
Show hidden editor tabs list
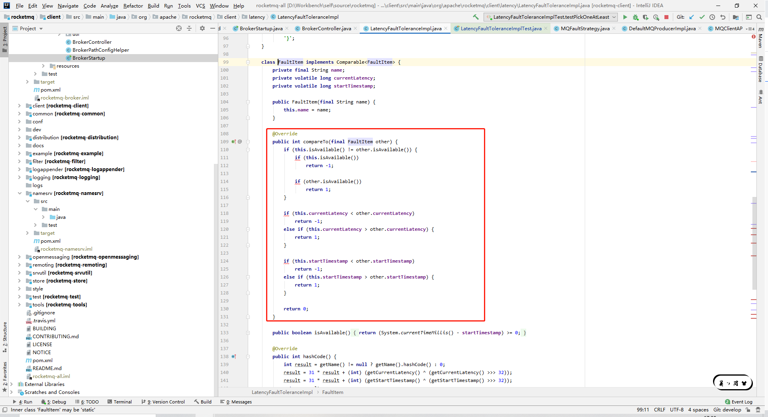pos(750,29)
